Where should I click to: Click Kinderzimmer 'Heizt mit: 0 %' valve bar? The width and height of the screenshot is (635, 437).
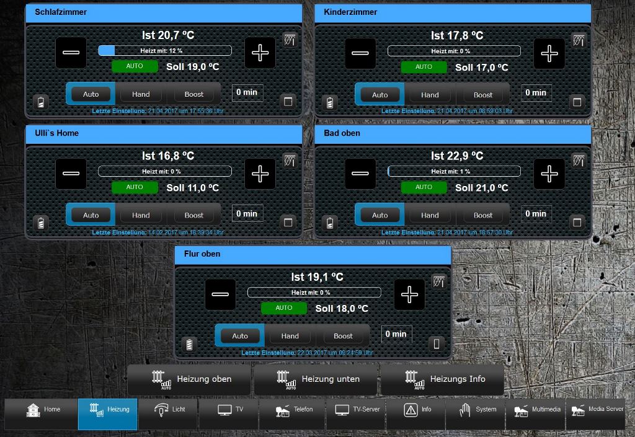tap(454, 51)
